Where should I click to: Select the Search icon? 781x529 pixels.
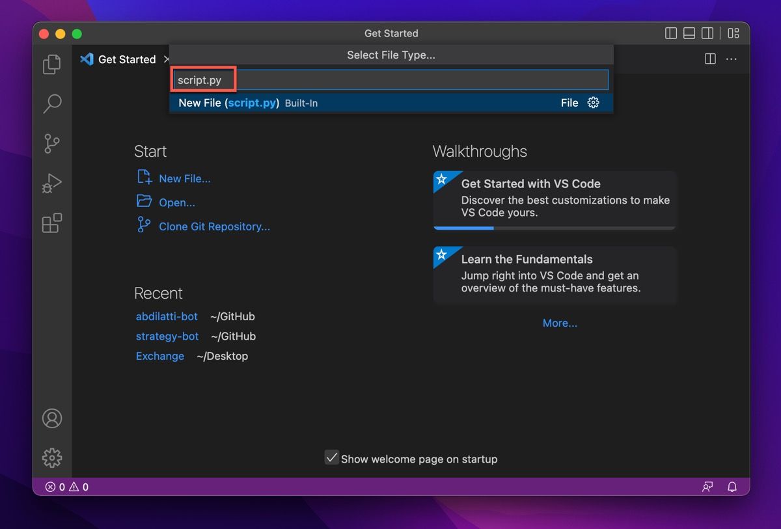pyautogui.click(x=52, y=104)
